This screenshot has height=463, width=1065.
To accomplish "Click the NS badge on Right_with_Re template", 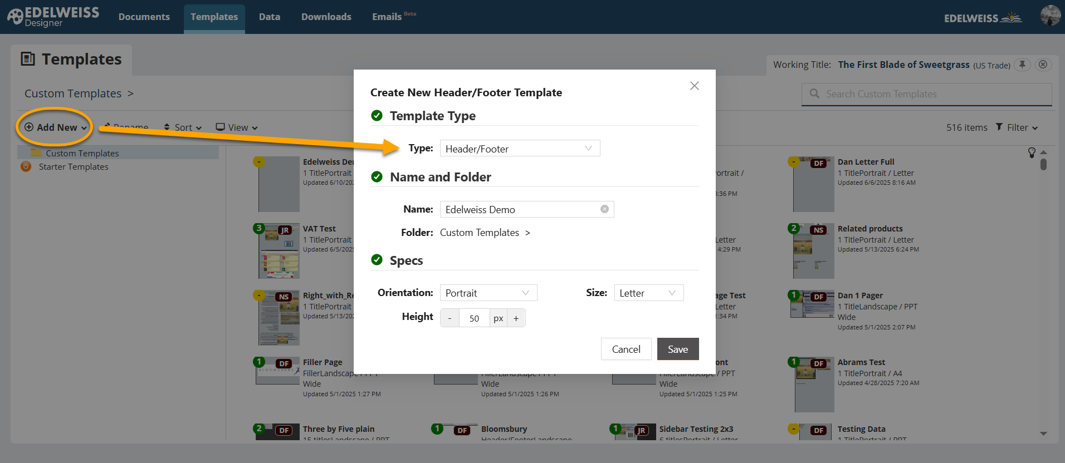I will pyautogui.click(x=284, y=297).
